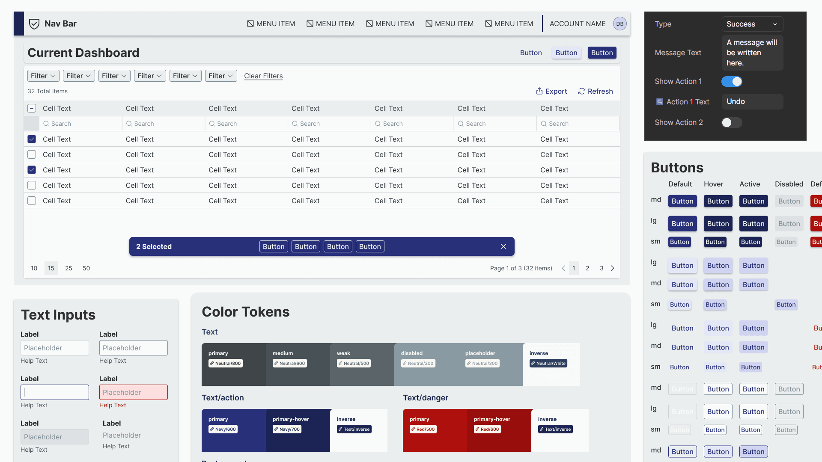This screenshot has width=822, height=462.
Task: Click the primary Neutral/800 text color swatch
Action: coord(234,364)
